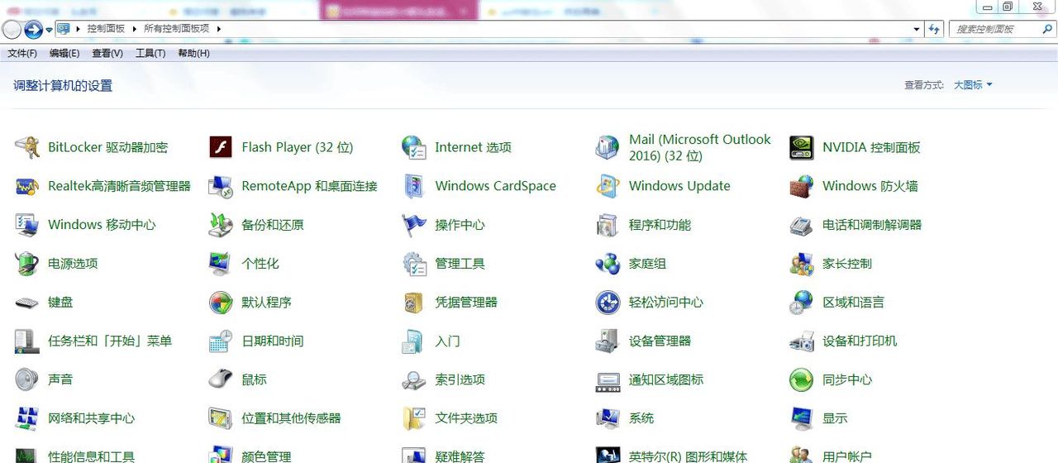Image resolution: width=1058 pixels, height=463 pixels.
Task: Open the 程序和功能 icon
Action: coord(608,225)
